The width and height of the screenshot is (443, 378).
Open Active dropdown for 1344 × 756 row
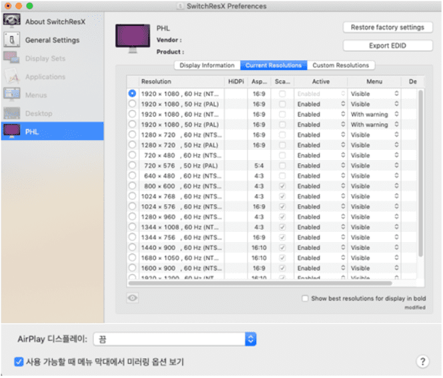point(321,237)
